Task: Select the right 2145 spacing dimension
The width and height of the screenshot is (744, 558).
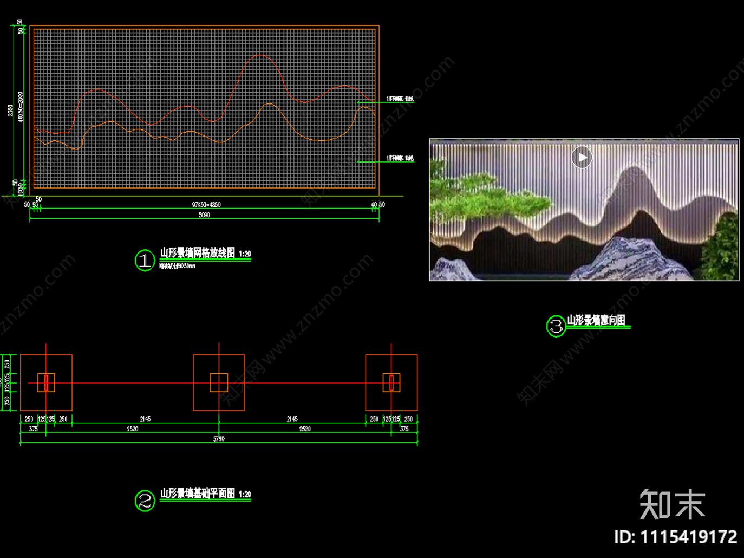Action: [x=292, y=419]
